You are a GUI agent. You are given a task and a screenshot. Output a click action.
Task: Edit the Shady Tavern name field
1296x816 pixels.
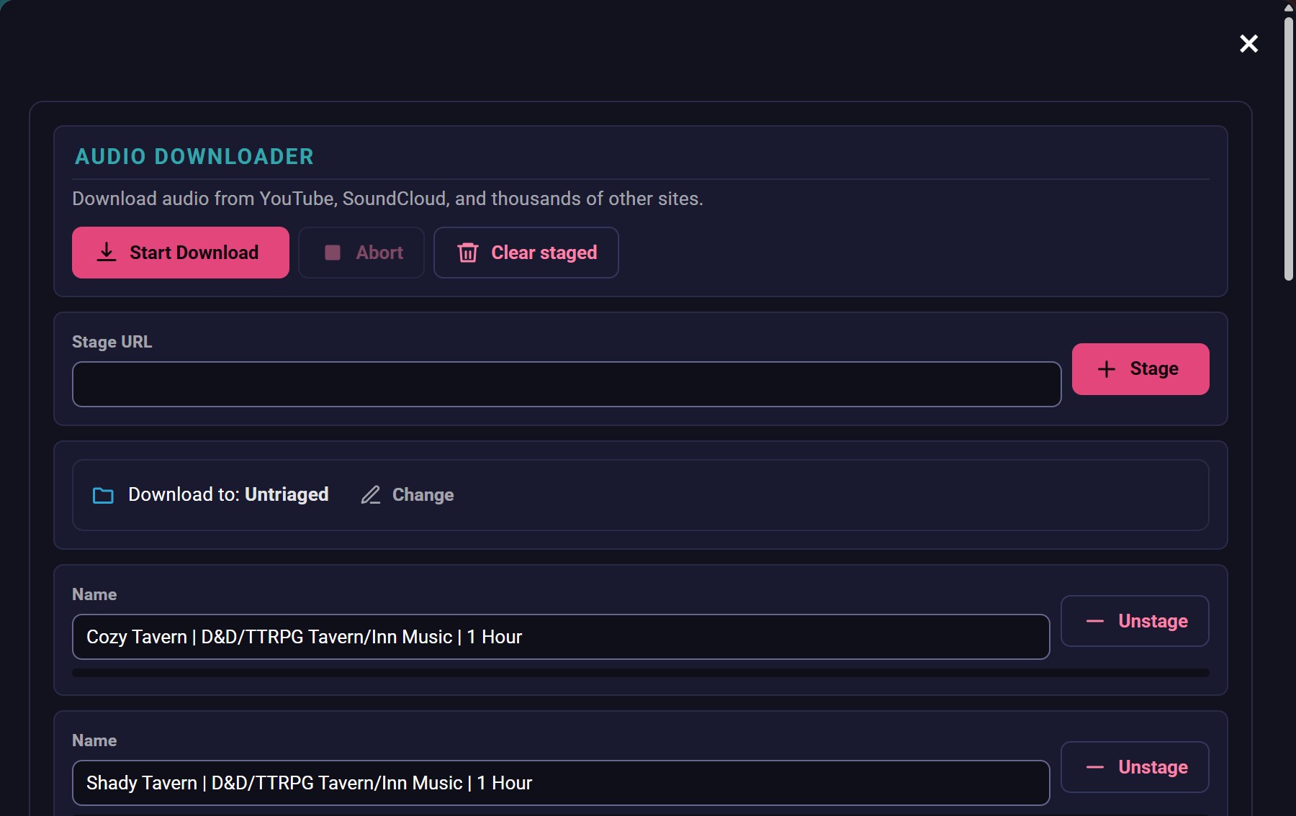pyautogui.click(x=561, y=783)
